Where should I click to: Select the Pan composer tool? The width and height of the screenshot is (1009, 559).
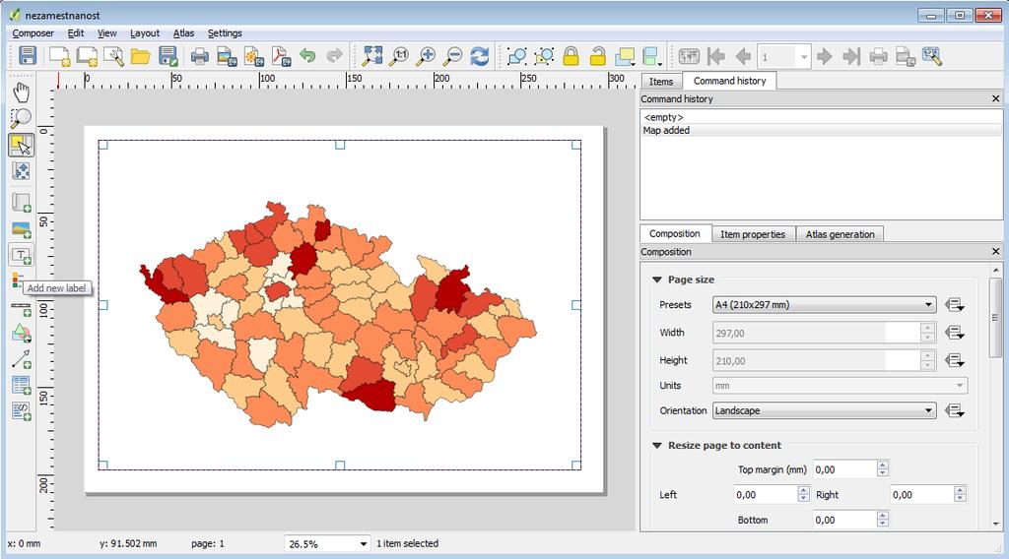tap(22, 93)
